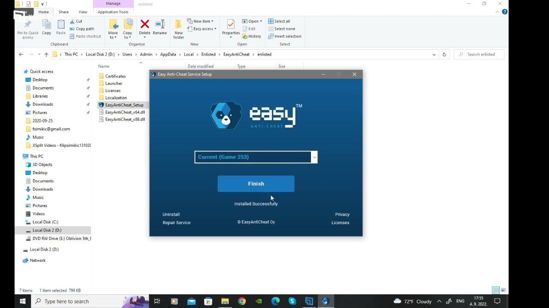This screenshot has width=549, height=308.
Task: Click Select none in ribbon
Action: click(281, 29)
